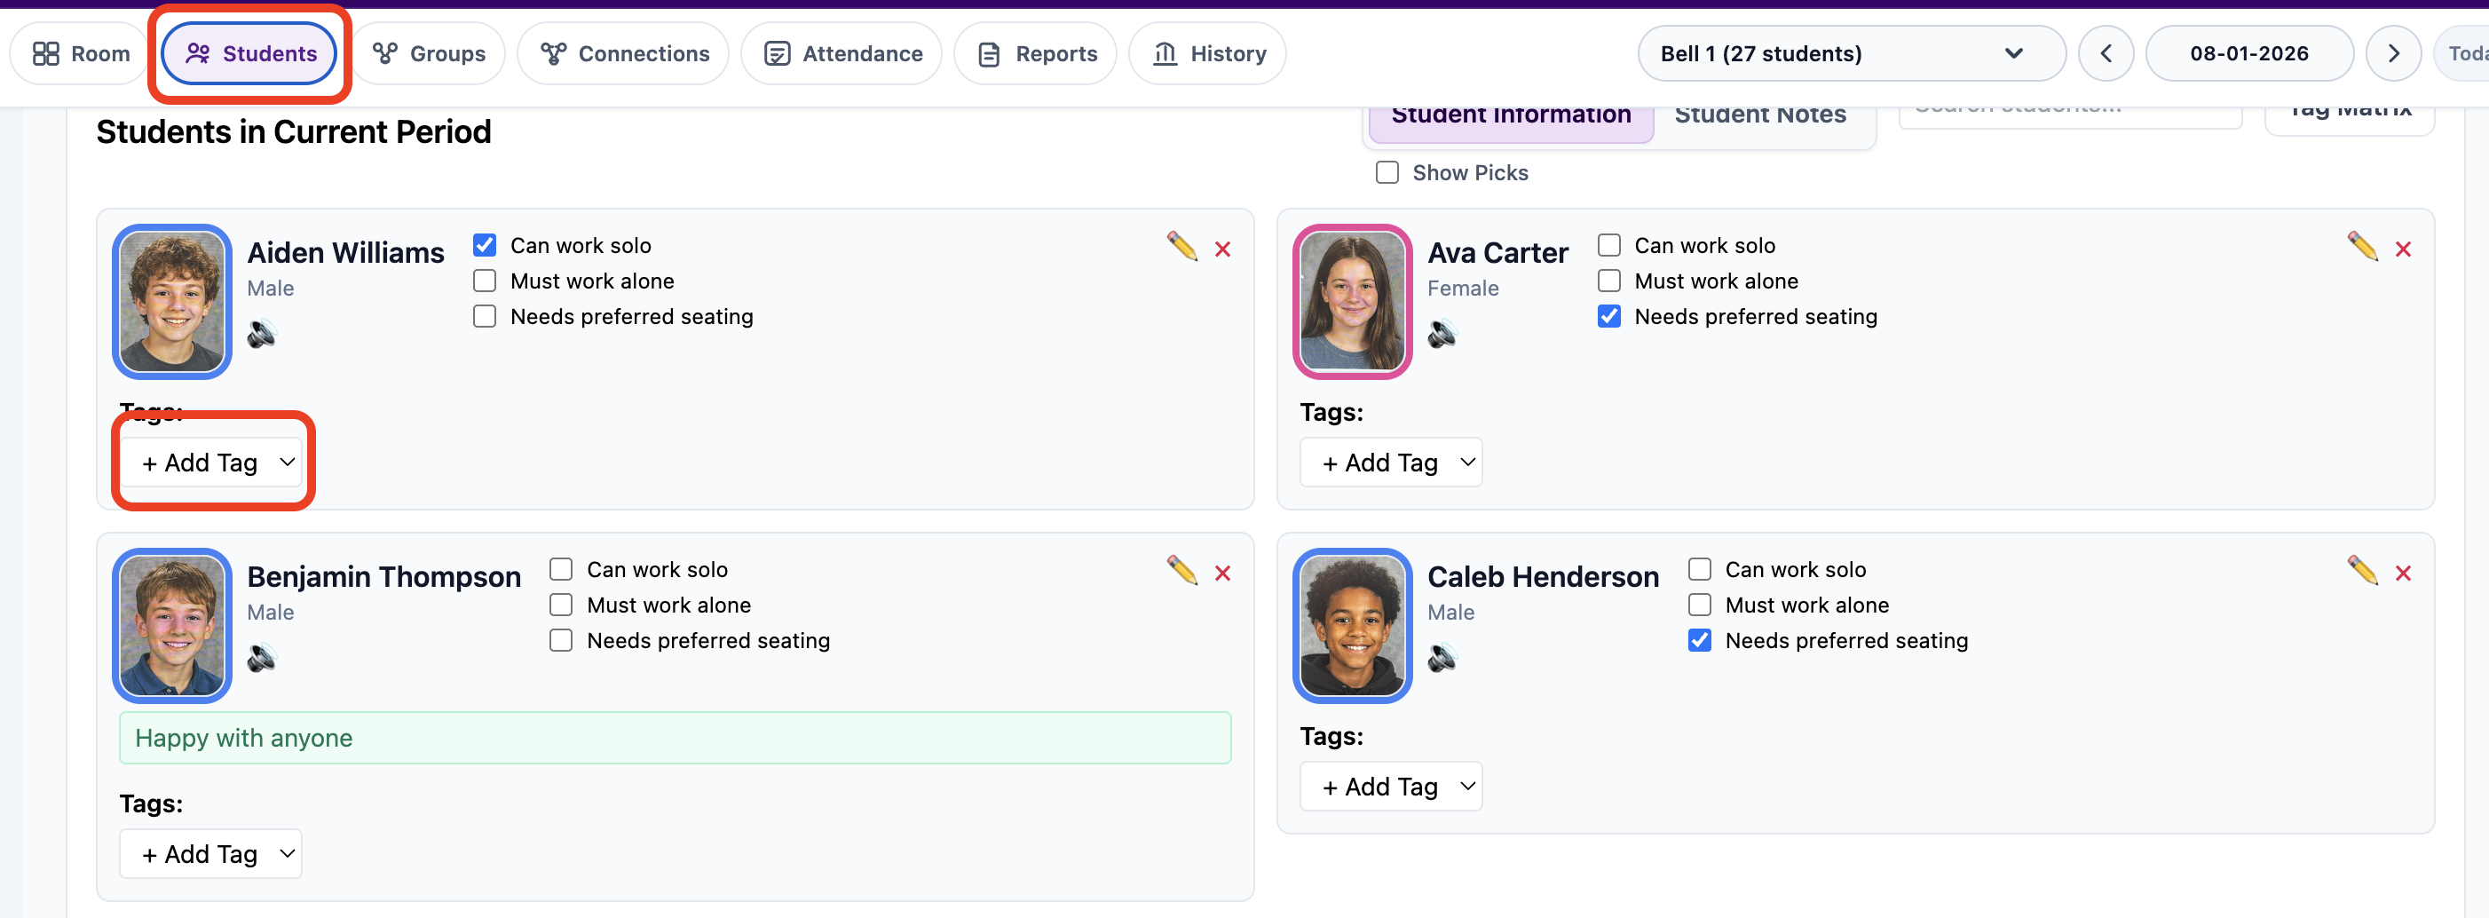Click the speaker icon under Caleb Henderson

coord(1442,658)
